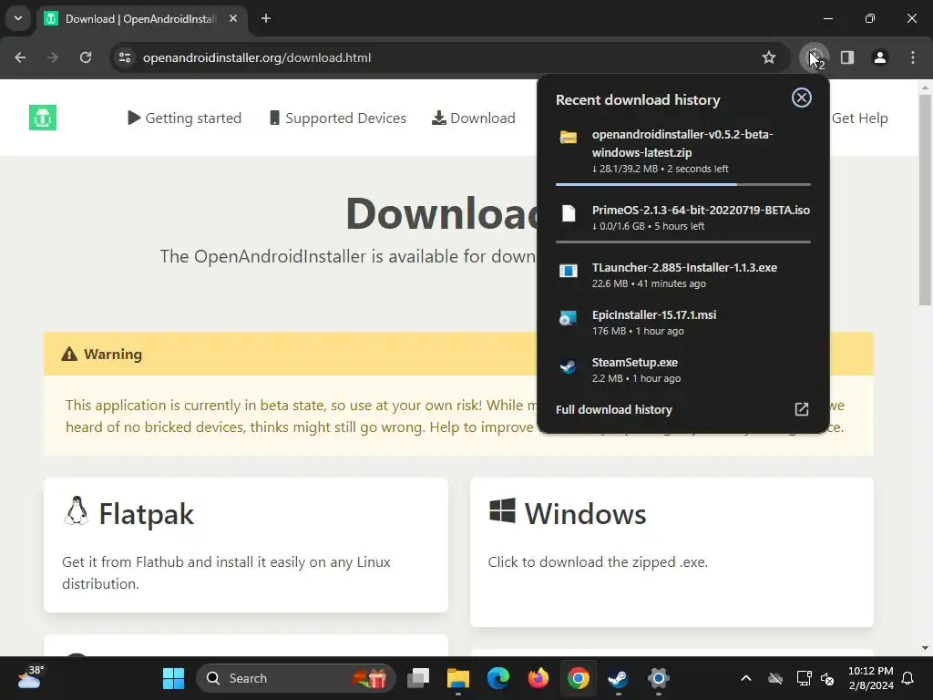The image size is (933, 700).
Task: Click the SteamSetup file icon
Action: tap(569, 366)
